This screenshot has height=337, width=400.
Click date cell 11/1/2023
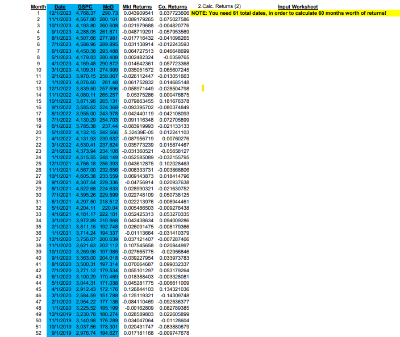point(60,19)
